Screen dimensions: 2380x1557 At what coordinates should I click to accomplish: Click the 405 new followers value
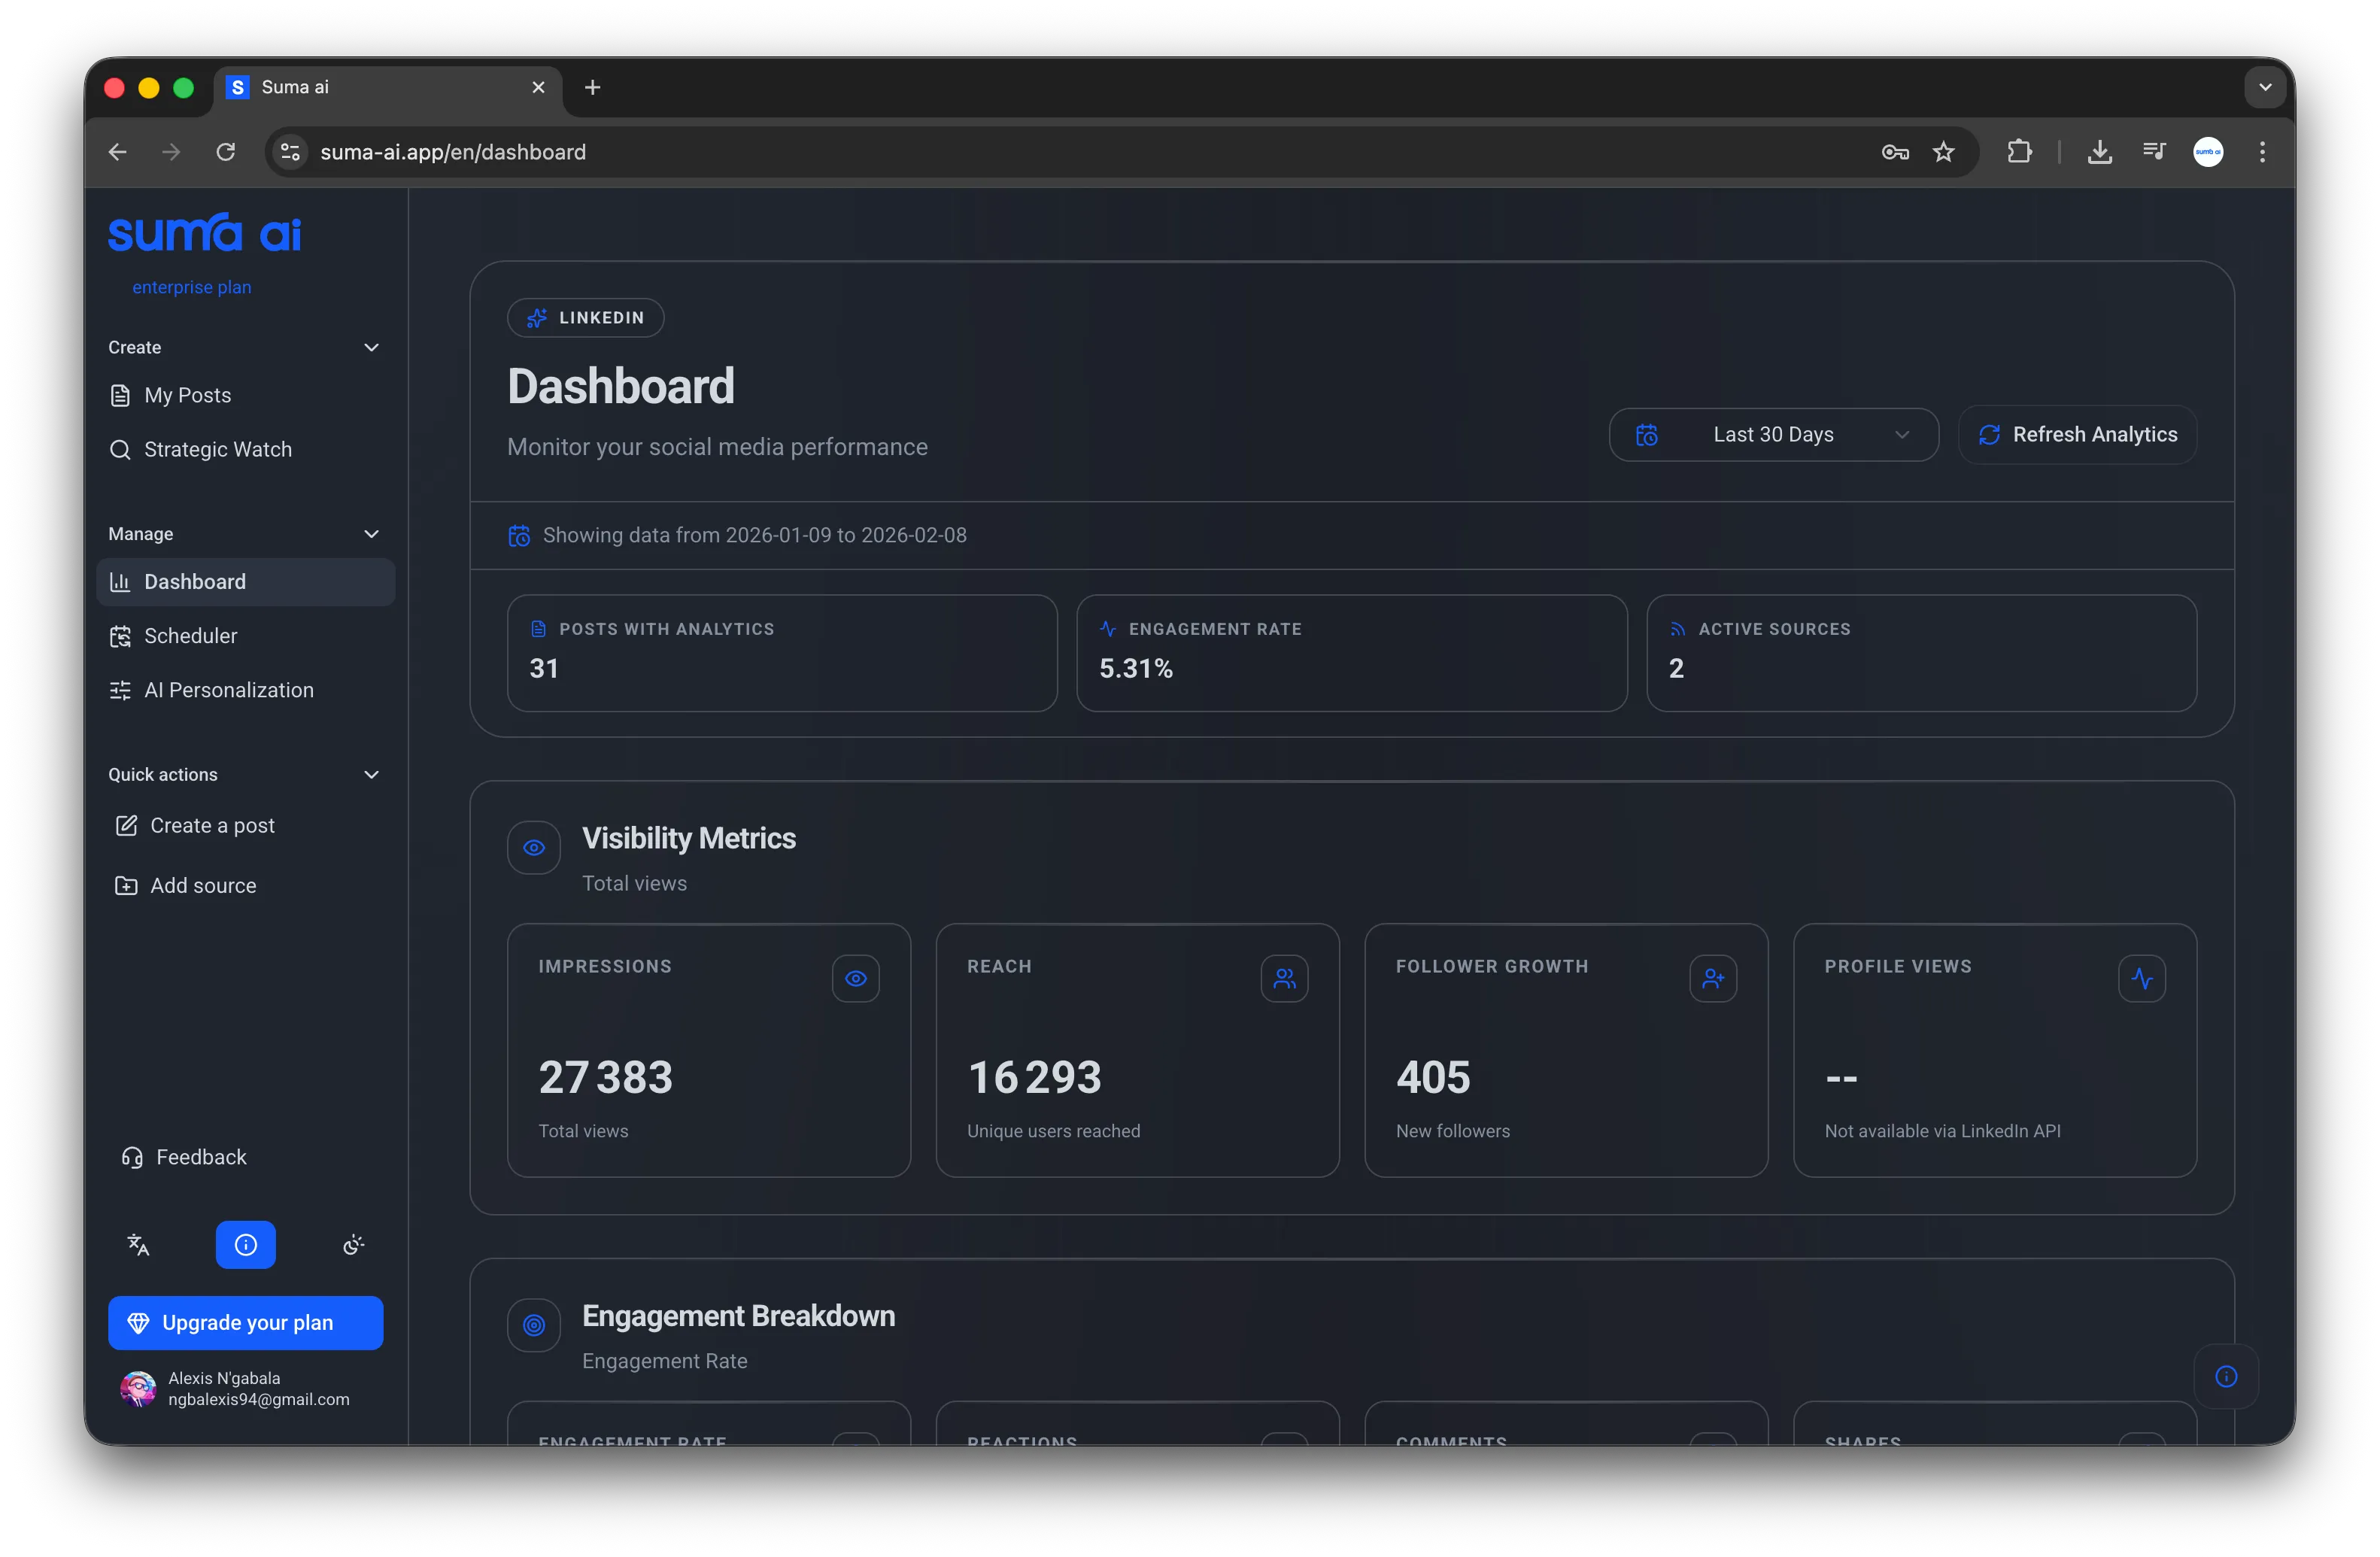(x=1433, y=1078)
